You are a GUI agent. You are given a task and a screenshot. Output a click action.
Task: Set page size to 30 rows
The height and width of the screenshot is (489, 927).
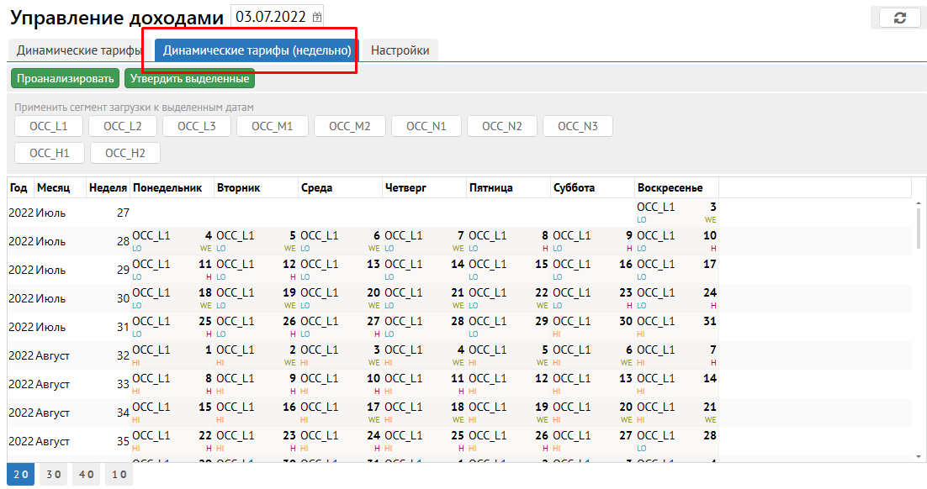54,474
